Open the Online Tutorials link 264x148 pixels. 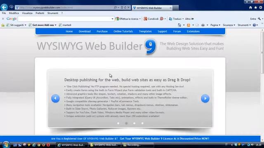tap(123, 31)
